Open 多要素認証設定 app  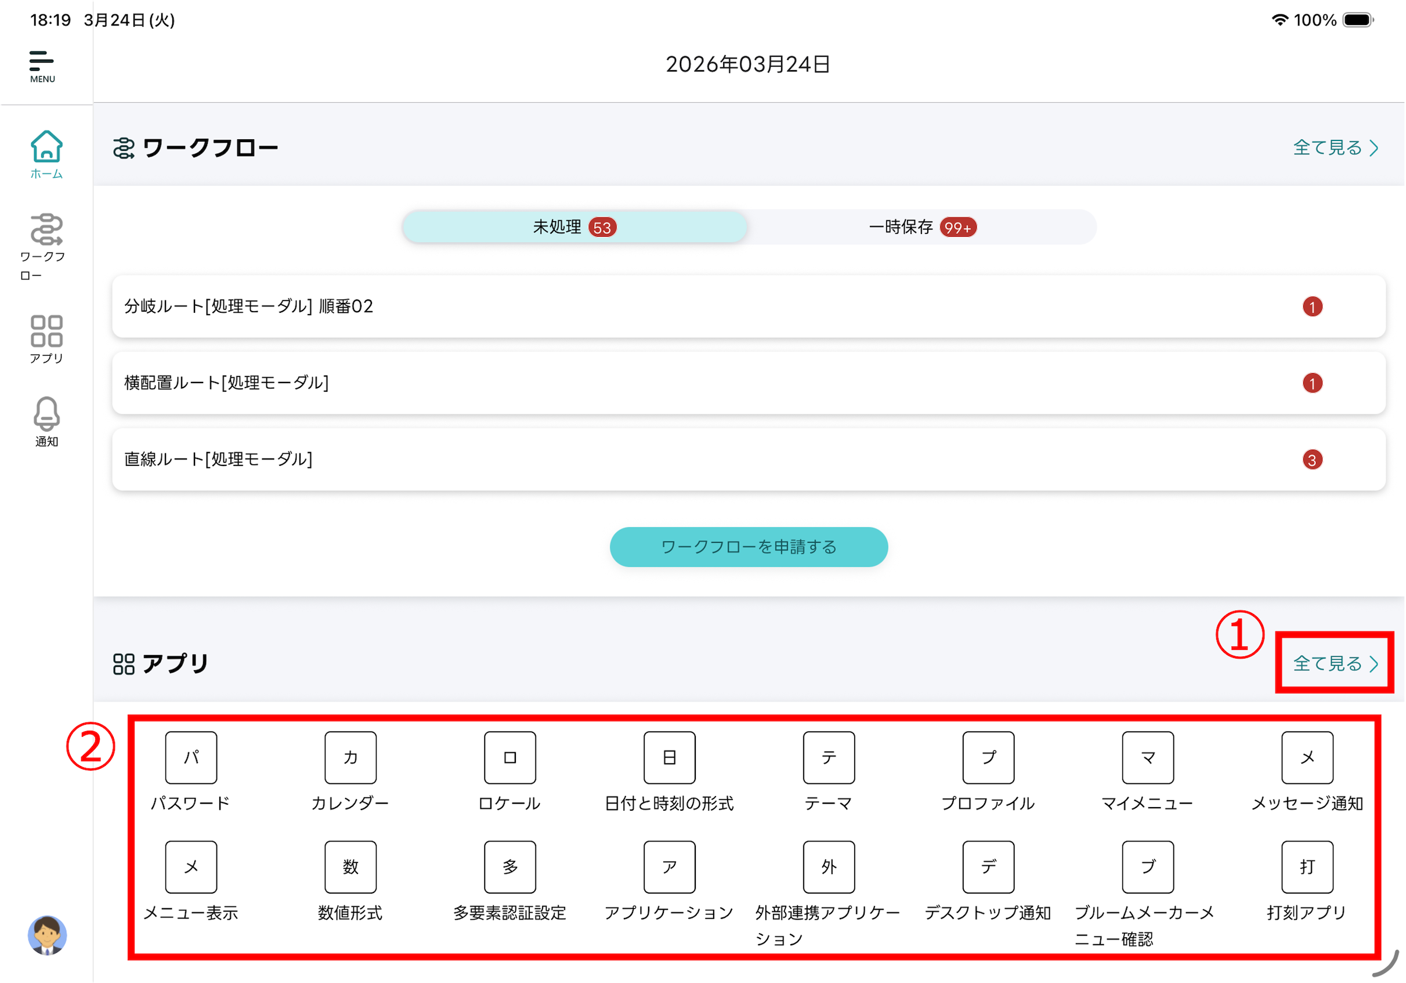pyautogui.click(x=509, y=866)
